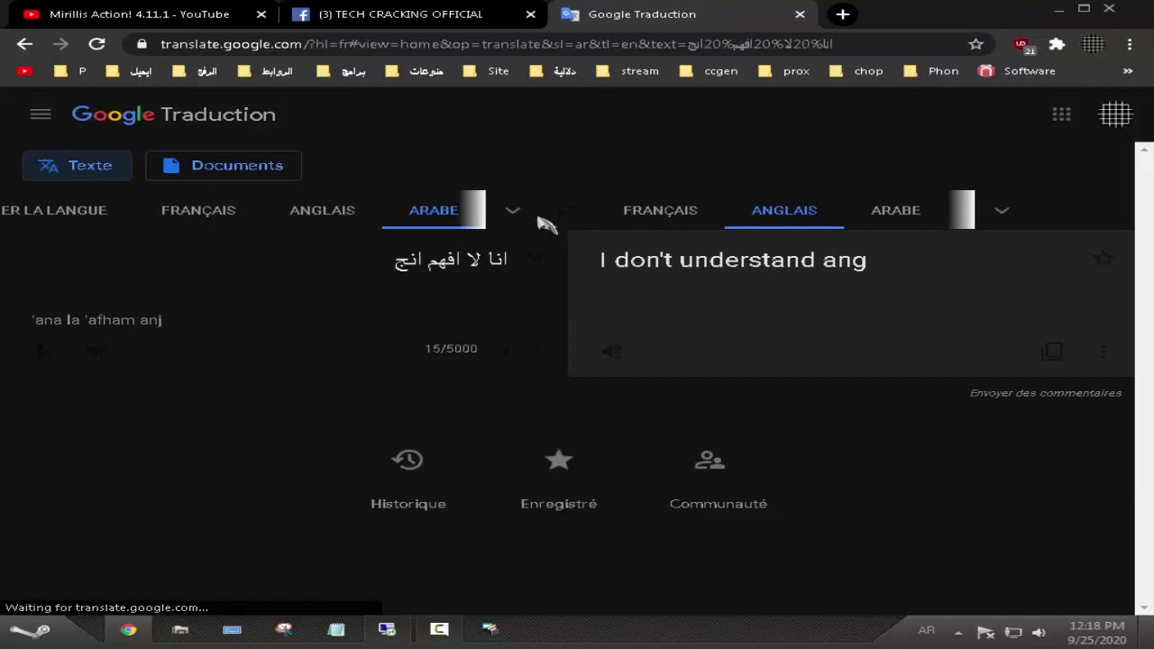Select ANGLAIS target language tab
Screen dimensions: 1154x649
pyautogui.click(x=784, y=210)
